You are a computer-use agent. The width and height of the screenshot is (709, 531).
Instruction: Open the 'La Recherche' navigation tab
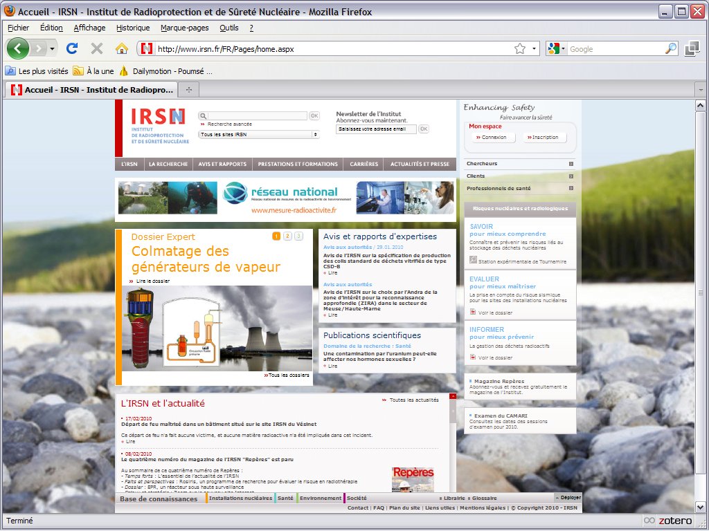point(168,165)
